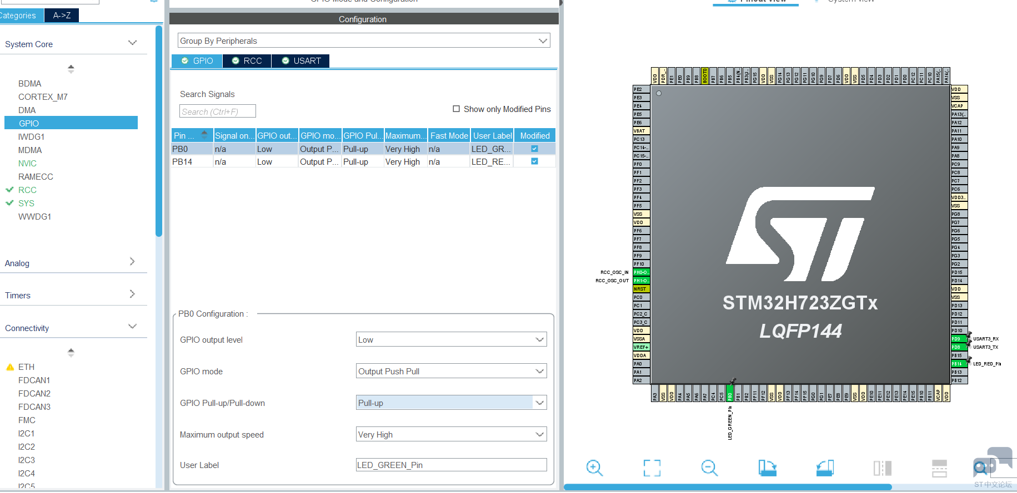This screenshot has width=1017, height=493.
Task: Switch to the A->Z list tab
Action: click(62, 16)
